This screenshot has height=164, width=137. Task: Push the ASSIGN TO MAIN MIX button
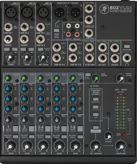click(96, 127)
